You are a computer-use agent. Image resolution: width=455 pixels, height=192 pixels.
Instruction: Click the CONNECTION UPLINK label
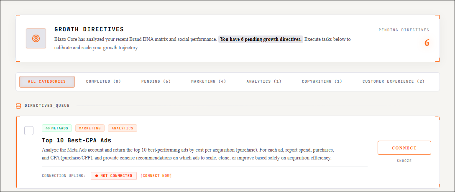[64, 176]
